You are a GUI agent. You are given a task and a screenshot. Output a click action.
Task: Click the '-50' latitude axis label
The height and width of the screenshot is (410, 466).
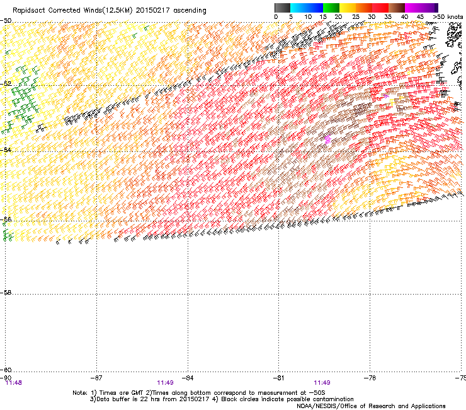coord(6,21)
